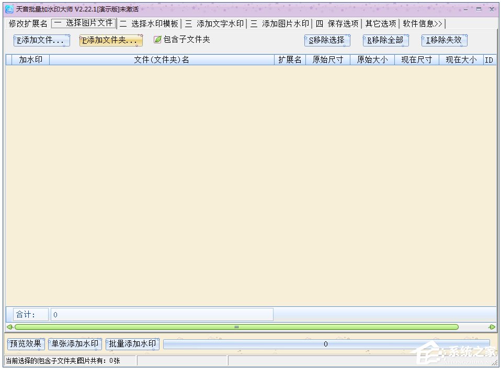Screen dimensions: 501x369
Task: Click the 现在尺寸 column header
Action: 417,60
